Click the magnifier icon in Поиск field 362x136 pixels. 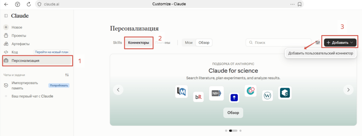point(251,43)
